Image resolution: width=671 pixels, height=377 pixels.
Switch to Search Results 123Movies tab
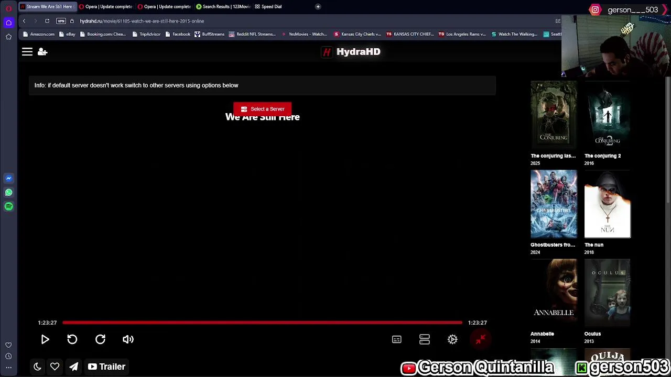(223, 7)
